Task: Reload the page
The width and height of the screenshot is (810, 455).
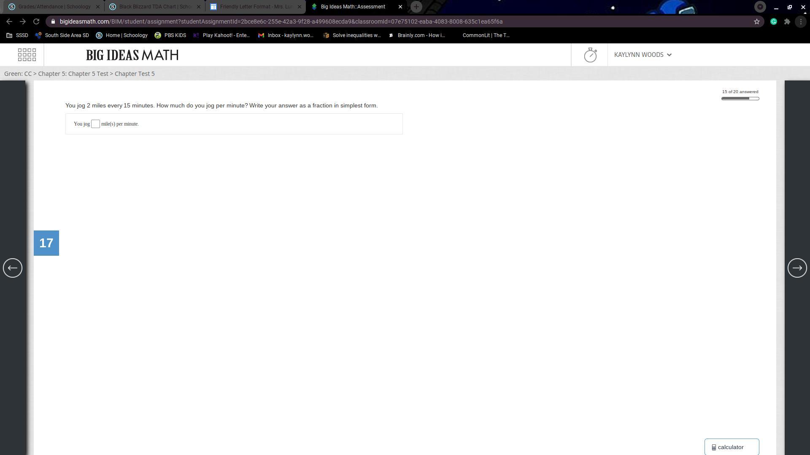Action: point(36,21)
